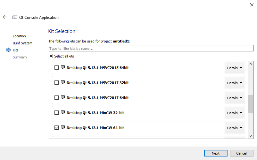Enable Desktop Qt 5.13.1 MSVC2015 64bit kit
This screenshot has width=257, height=160.
pyautogui.click(x=56, y=68)
